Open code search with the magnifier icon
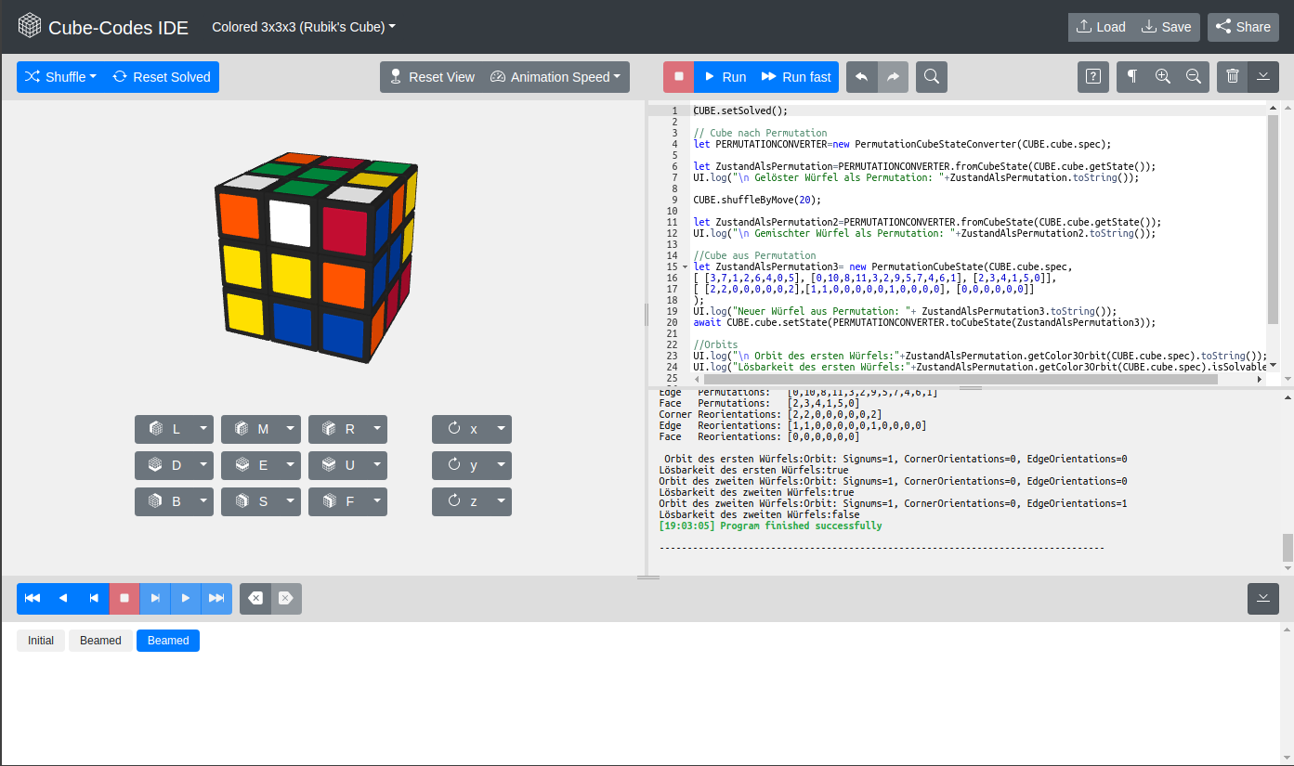The width and height of the screenshot is (1294, 766). [932, 77]
